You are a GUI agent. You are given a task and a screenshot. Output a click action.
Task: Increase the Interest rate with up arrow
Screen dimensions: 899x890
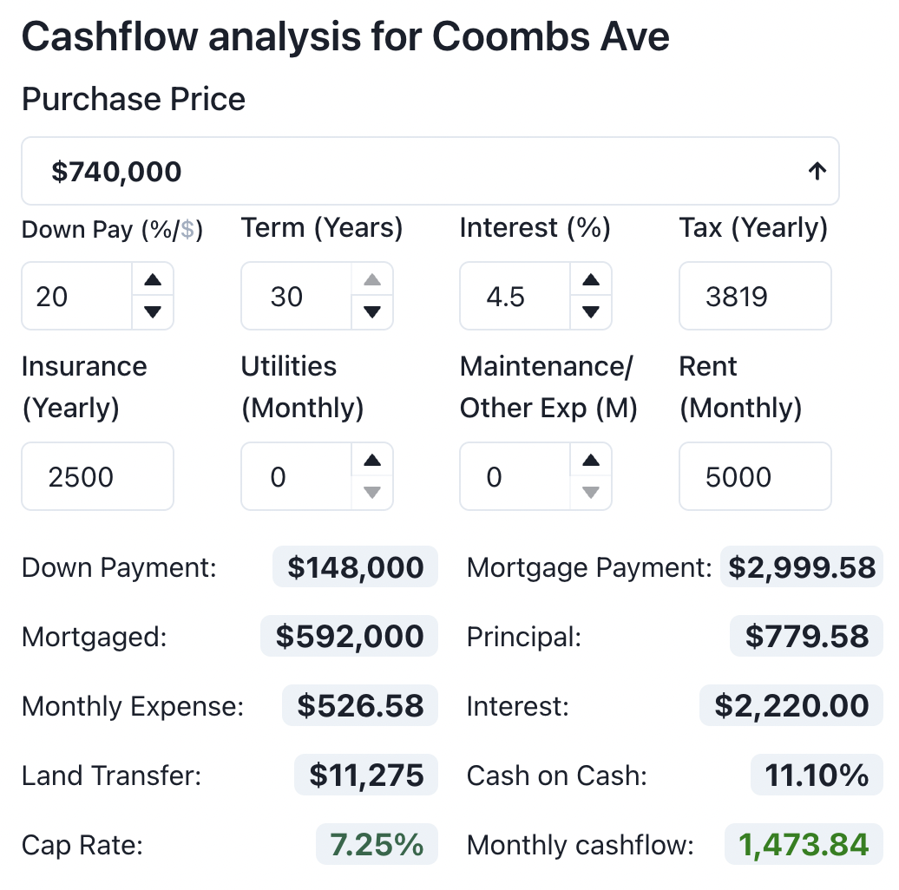[591, 280]
